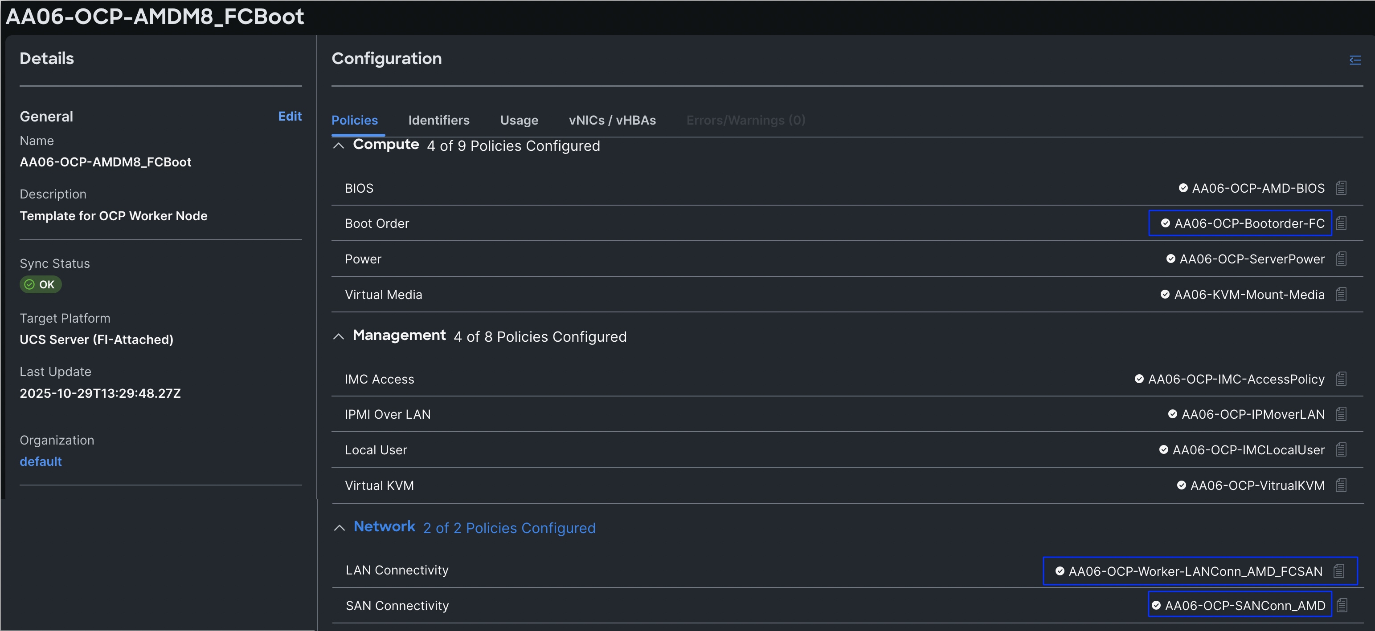Open the IPMI Over LAN policy details icon
The image size is (1375, 631).
[1341, 414]
